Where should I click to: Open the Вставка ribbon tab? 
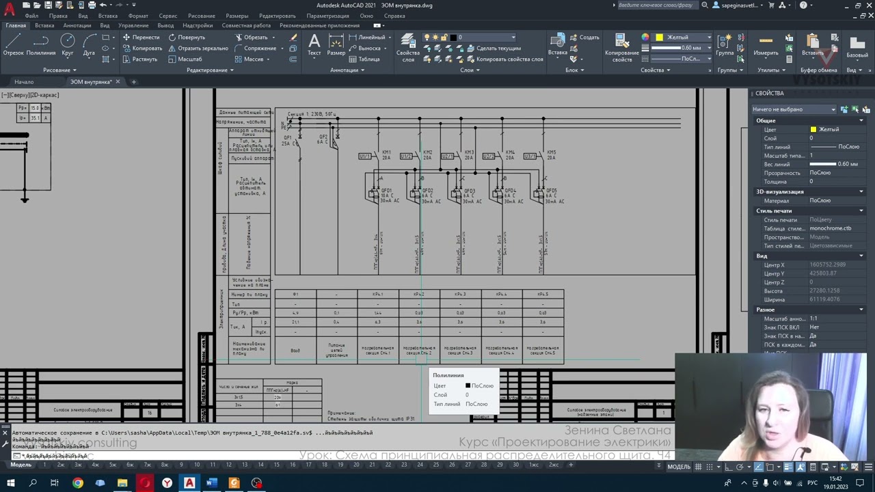point(44,25)
